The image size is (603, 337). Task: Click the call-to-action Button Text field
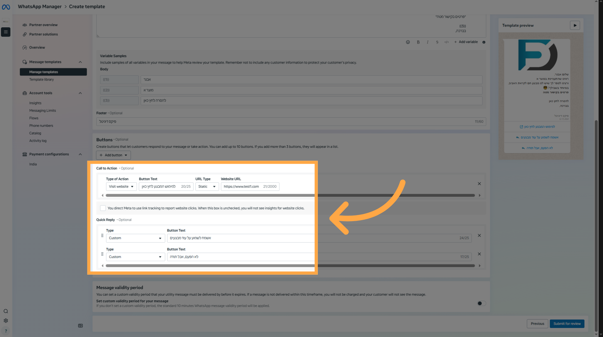166,187
